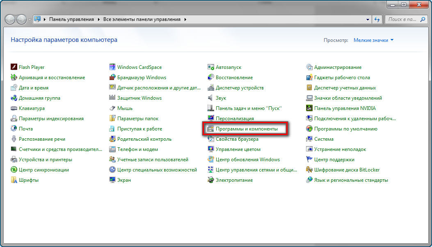
Task: Click the Панель управления breadcrumb
Action: click(x=72, y=20)
